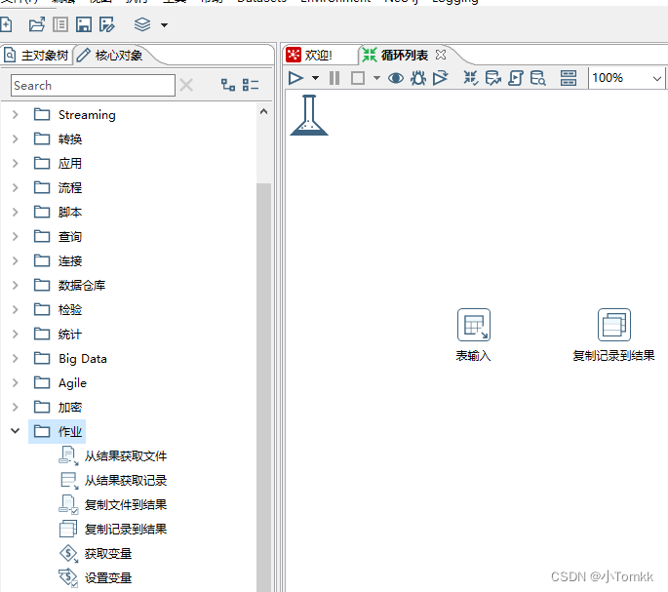
Task: Select 获取变量 in the tree
Action: [108, 554]
